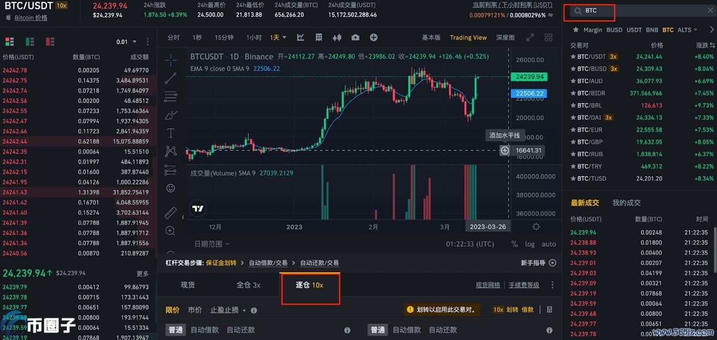
Task: Expand the chart to fullscreen
Action: tap(530, 37)
